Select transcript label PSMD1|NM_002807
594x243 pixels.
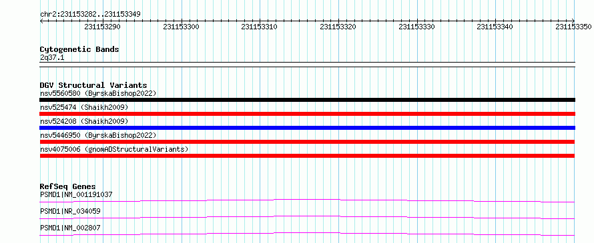point(70,228)
